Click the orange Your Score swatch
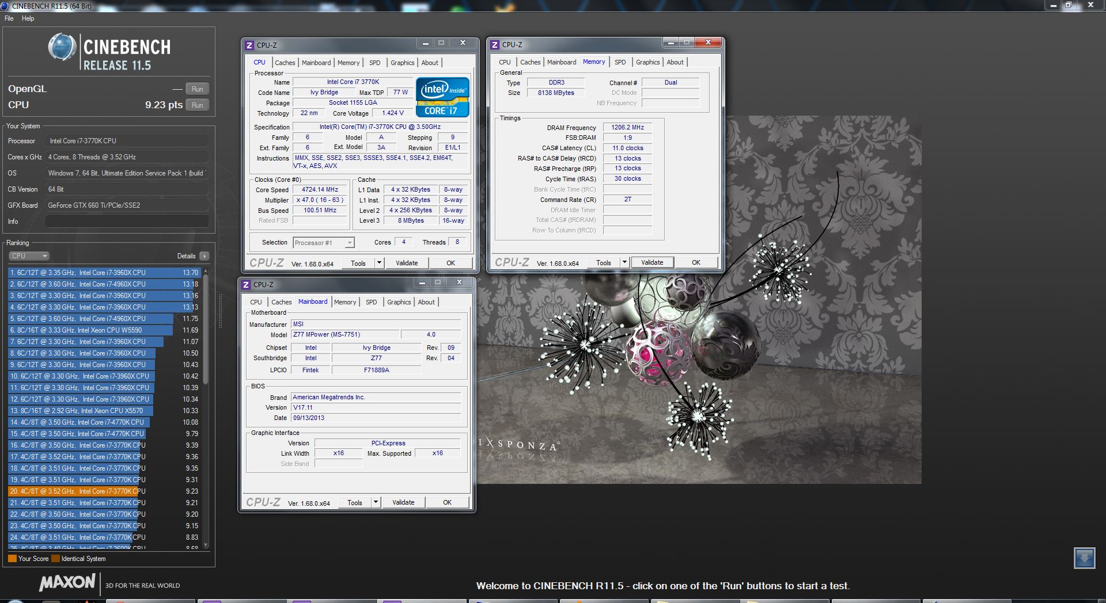Screen dimensions: 1106x603 click(x=12, y=558)
